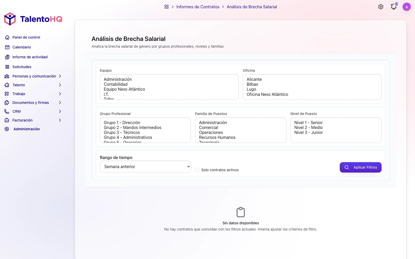Click the Documentos y firmas icon
The height and width of the screenshot is (259, 415).
tap(7, 103)
